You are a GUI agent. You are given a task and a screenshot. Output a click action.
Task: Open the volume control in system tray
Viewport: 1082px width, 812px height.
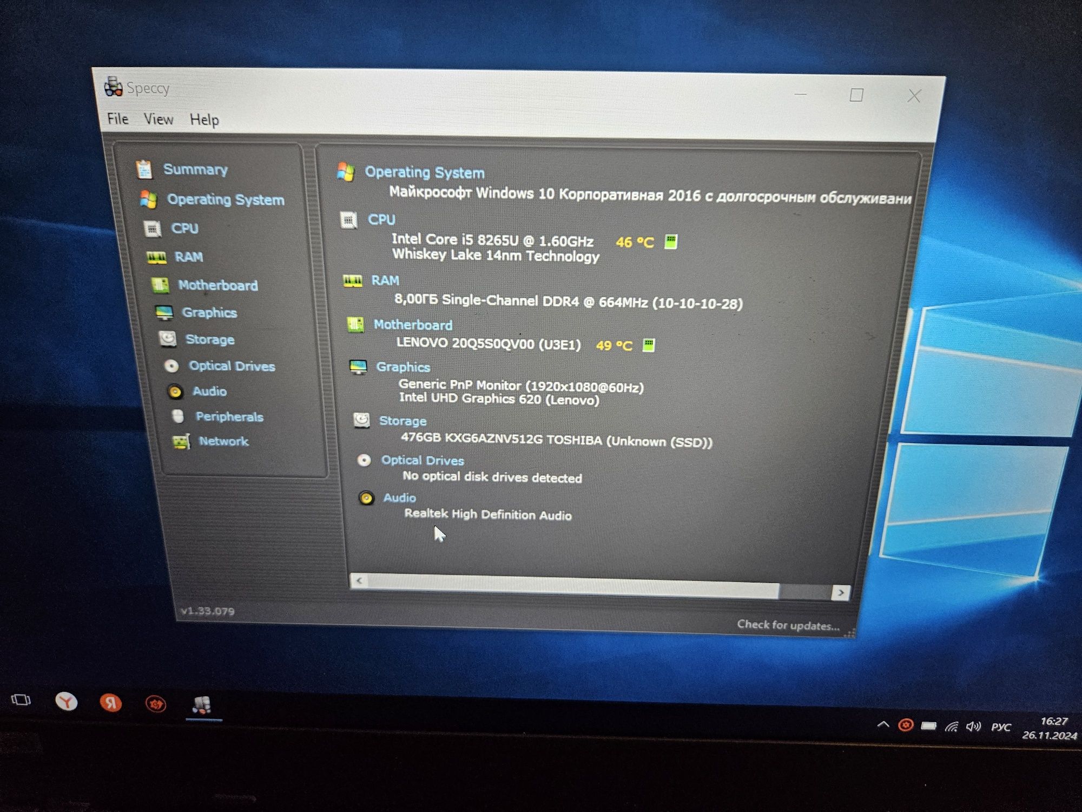pos(974,726)
